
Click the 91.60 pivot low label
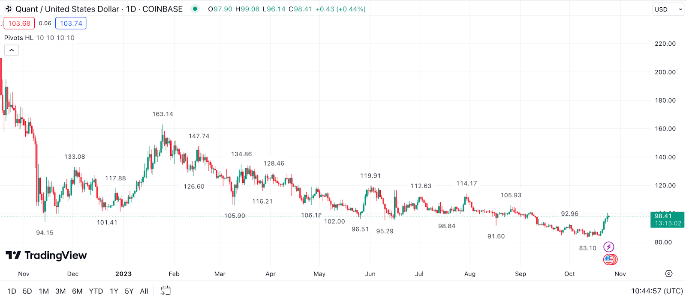tap(496, 237)
